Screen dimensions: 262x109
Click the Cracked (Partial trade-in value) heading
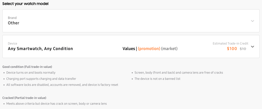pyautogui.click(x=24, y=98)
